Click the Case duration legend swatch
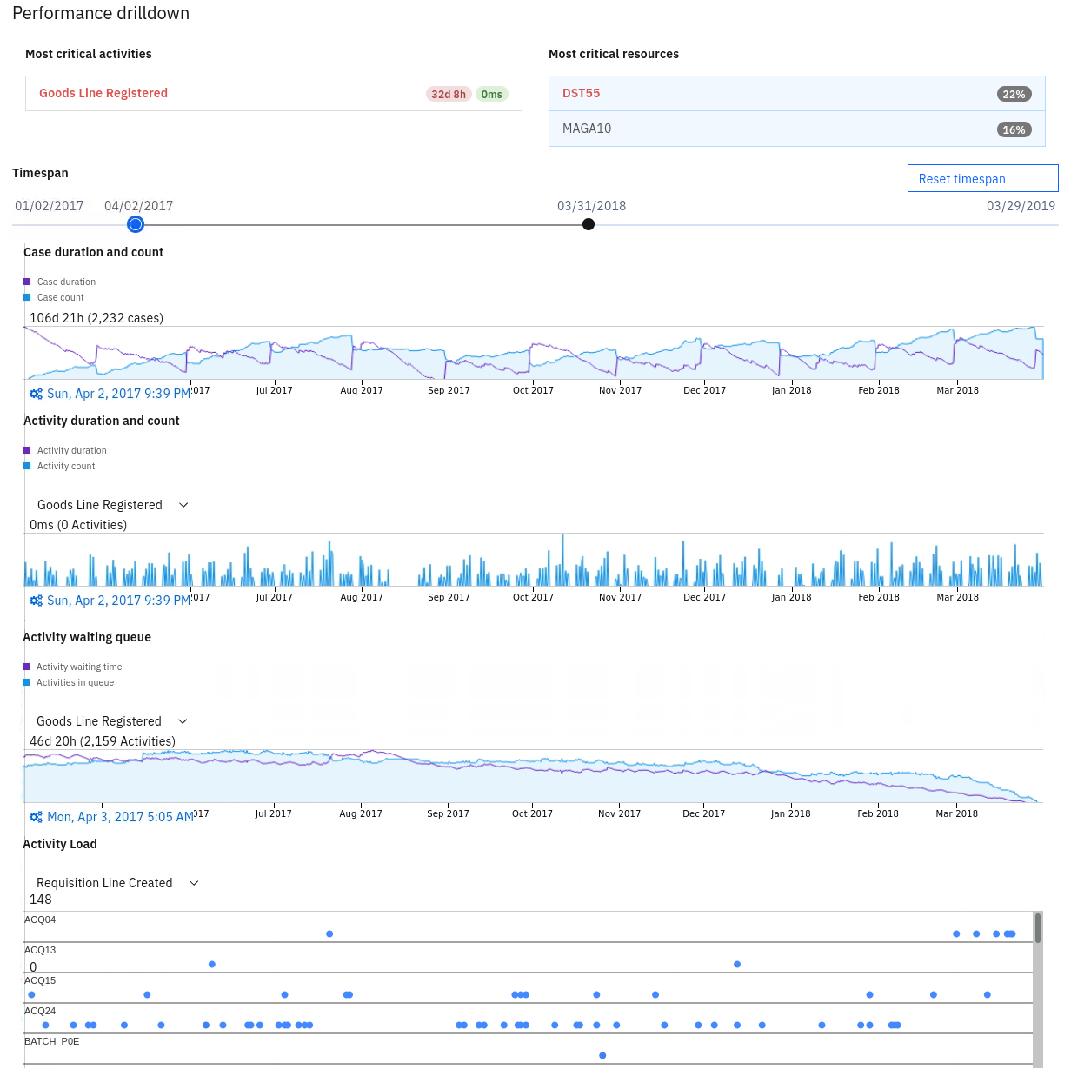The image size is (1071, 1069). [27, 281]
